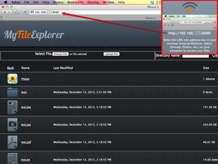Click the Share toolbar button
The image size is (218, 164).
(x=25, y=12)
